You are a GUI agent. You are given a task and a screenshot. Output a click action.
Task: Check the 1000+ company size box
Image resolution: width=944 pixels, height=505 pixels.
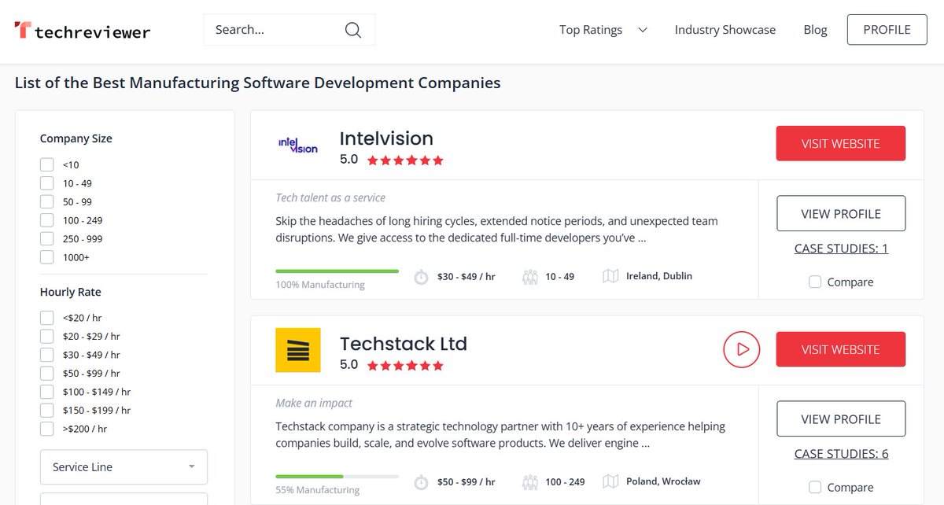pos(47,257)
